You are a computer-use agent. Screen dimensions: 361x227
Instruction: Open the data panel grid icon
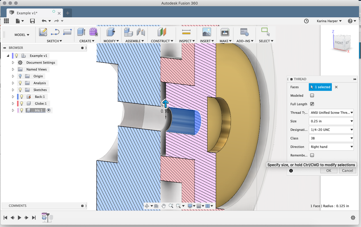click(7, 21)
